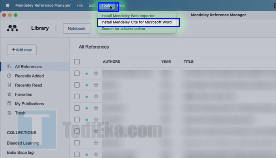This screenshot has width=276, height=158.
Task: Star the second reference row
Action: pyautogui.click(x=96, y=85)
